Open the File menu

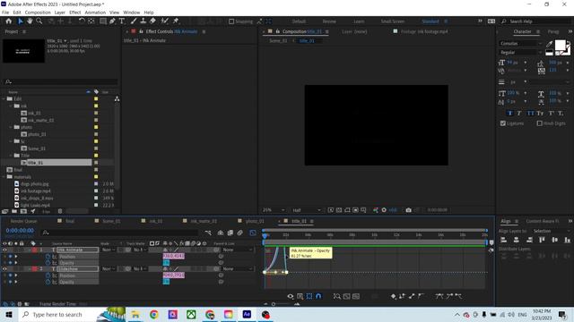[5, 13]
